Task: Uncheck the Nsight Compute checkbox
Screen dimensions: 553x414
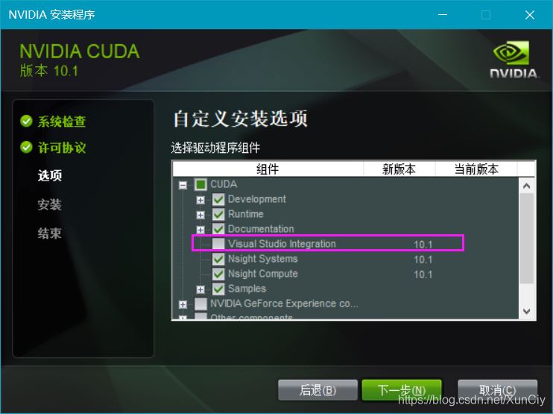Action: 218,274
